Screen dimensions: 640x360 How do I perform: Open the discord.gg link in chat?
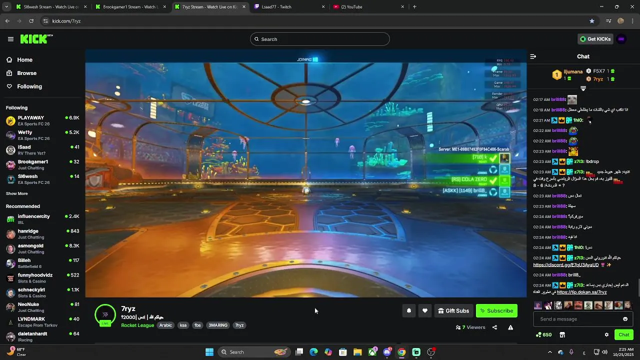565,265
